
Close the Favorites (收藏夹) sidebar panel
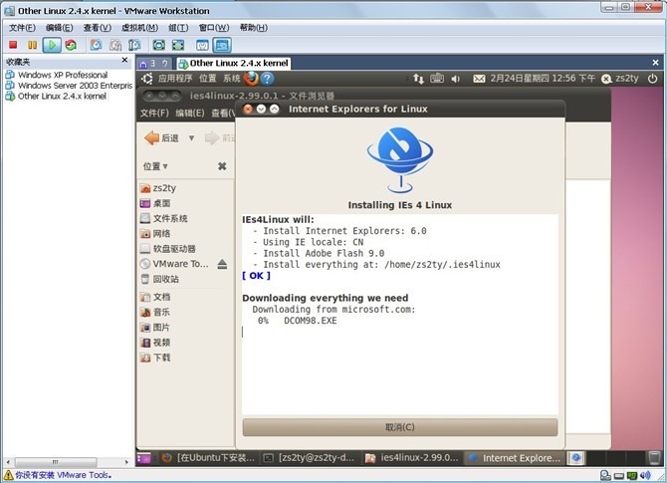pyautogui.click(x=124, y=61)
